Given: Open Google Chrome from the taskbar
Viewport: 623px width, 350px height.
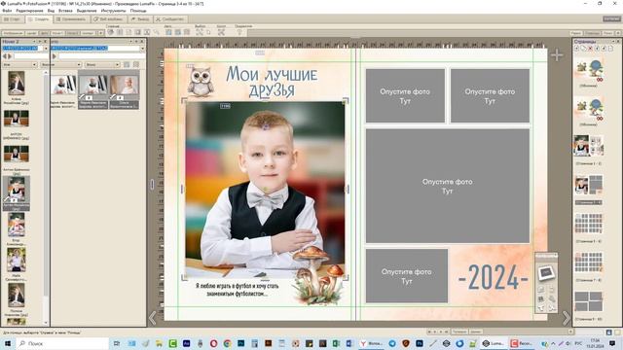Looking at the screenshot, I should (x=227, y=343).
